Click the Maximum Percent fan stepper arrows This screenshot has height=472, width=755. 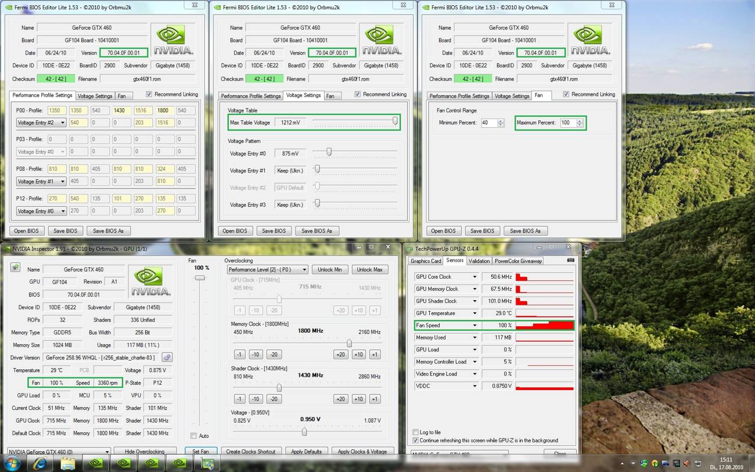tap(580, 122)
